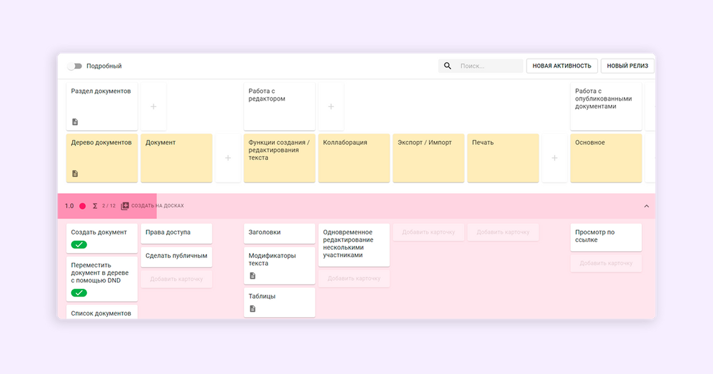Open Функции создания / редактирования текста card
The width and height of the screenshot is (713, 374).
(x=279, y=158)
